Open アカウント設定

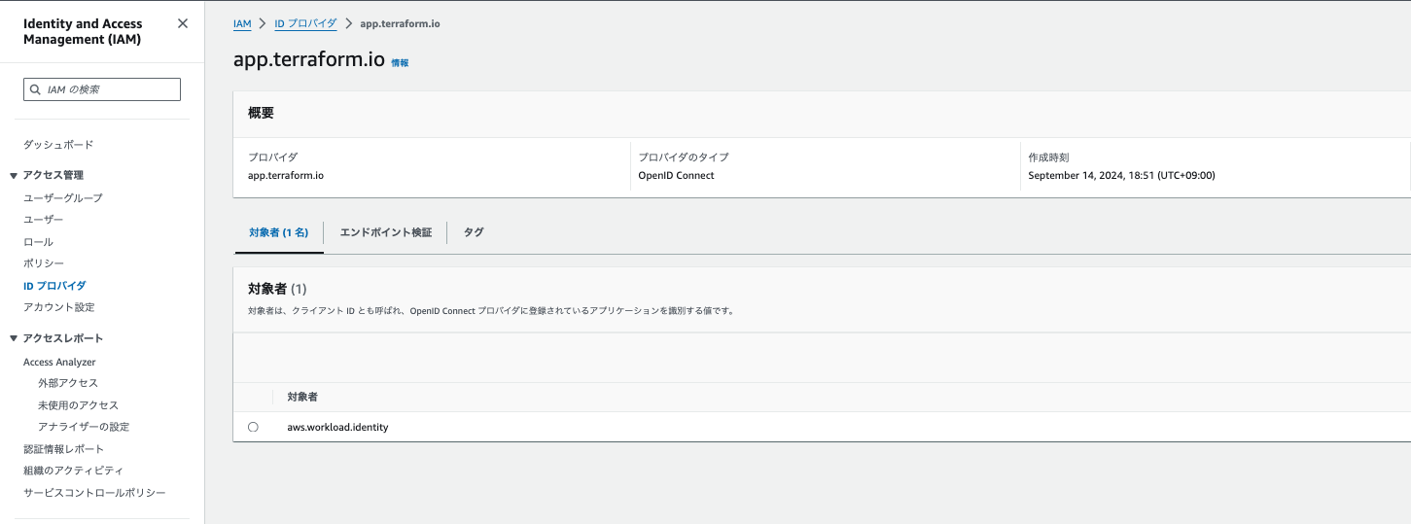pos(59,307)
